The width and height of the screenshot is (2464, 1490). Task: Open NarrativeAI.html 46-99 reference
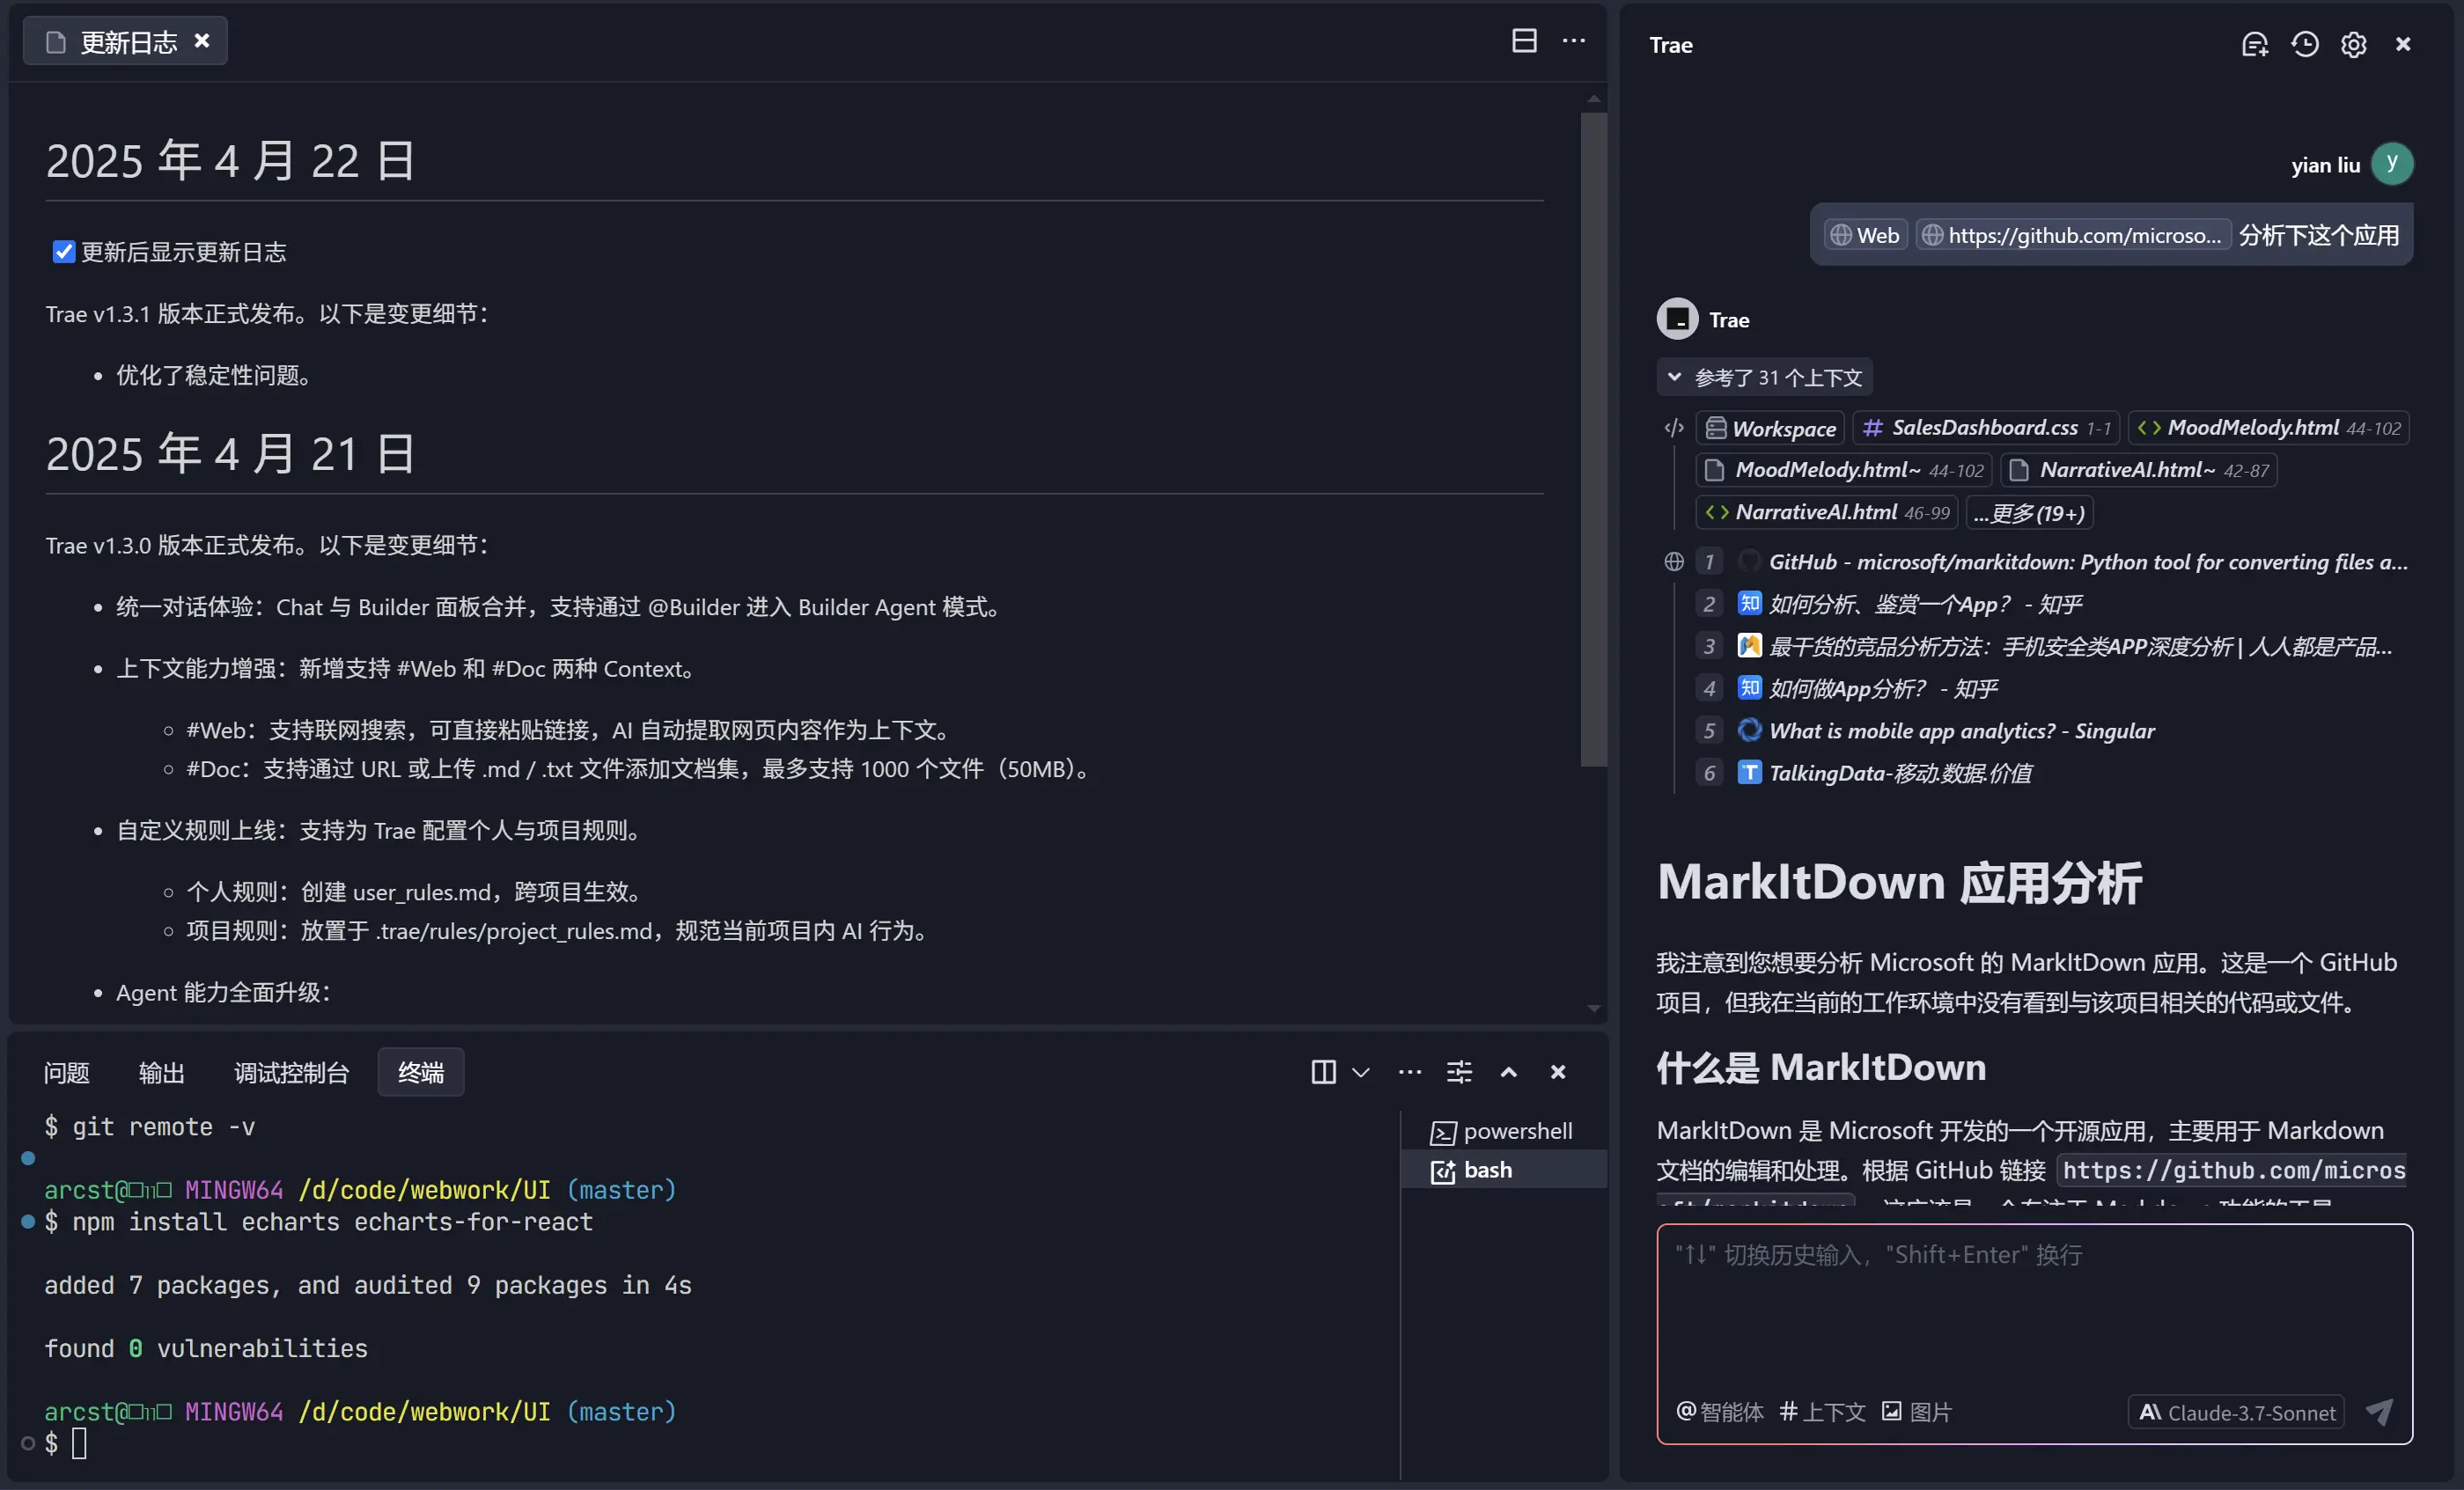point(1827,512)
